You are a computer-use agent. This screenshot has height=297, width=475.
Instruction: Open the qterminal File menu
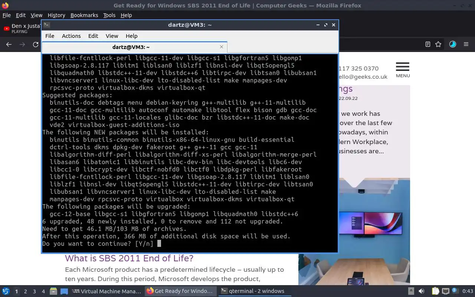click(x=50, y=36)
